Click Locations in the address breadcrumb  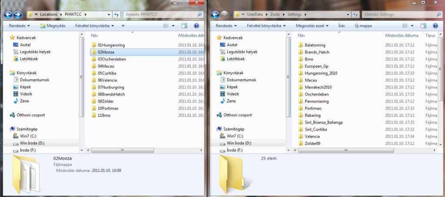49,14
